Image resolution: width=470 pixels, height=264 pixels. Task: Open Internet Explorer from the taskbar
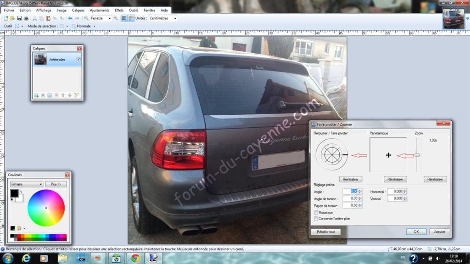point(26,258)
